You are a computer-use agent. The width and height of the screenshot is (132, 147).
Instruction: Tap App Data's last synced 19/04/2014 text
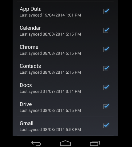(50, 15)
